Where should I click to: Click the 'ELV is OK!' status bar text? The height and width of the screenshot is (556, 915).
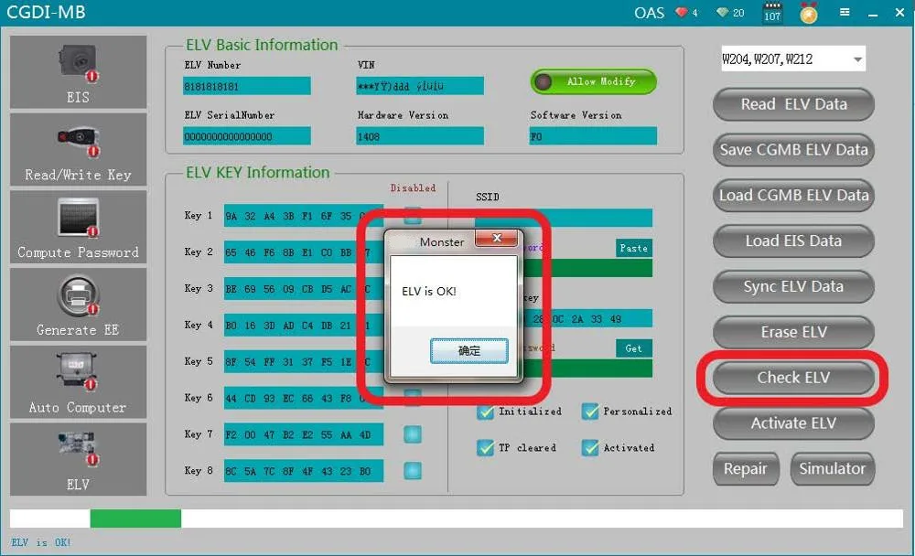click(x=41, y=542)
